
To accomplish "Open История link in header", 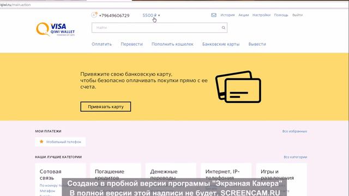I will pos(227,15).
